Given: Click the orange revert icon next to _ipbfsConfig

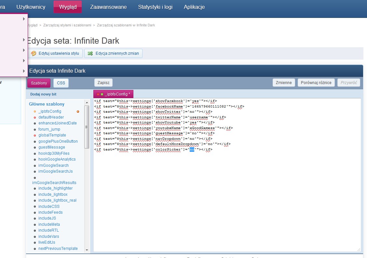Looking at the screenshot, I should pyautogui.click(x=78, y=111).
